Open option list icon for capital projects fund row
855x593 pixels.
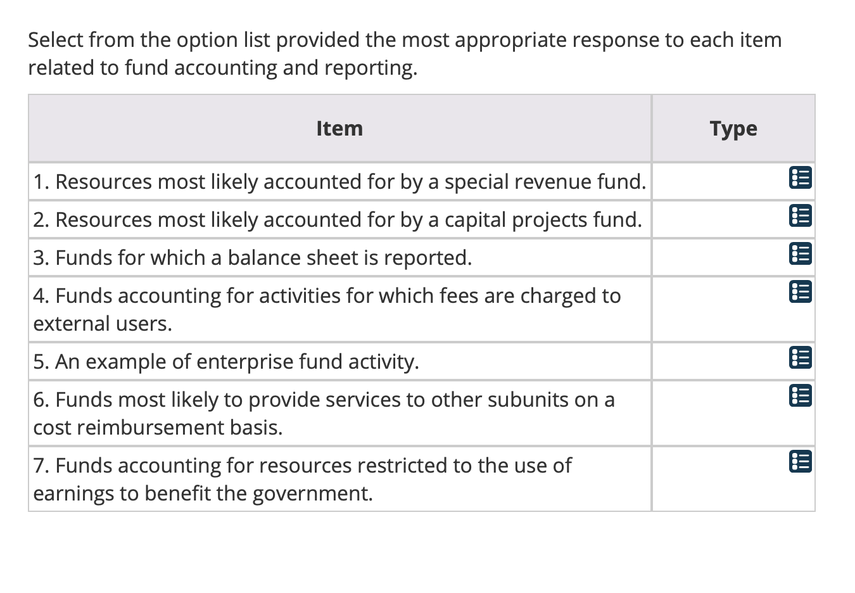click(801, 216)
